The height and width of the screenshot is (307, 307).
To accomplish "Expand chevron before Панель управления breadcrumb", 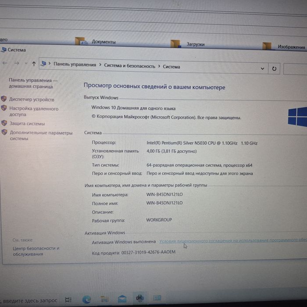I will click(x=50, y=64).
